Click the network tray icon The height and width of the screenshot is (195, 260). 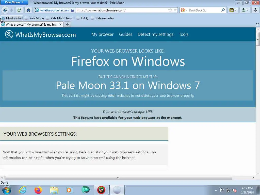[228, 190]
